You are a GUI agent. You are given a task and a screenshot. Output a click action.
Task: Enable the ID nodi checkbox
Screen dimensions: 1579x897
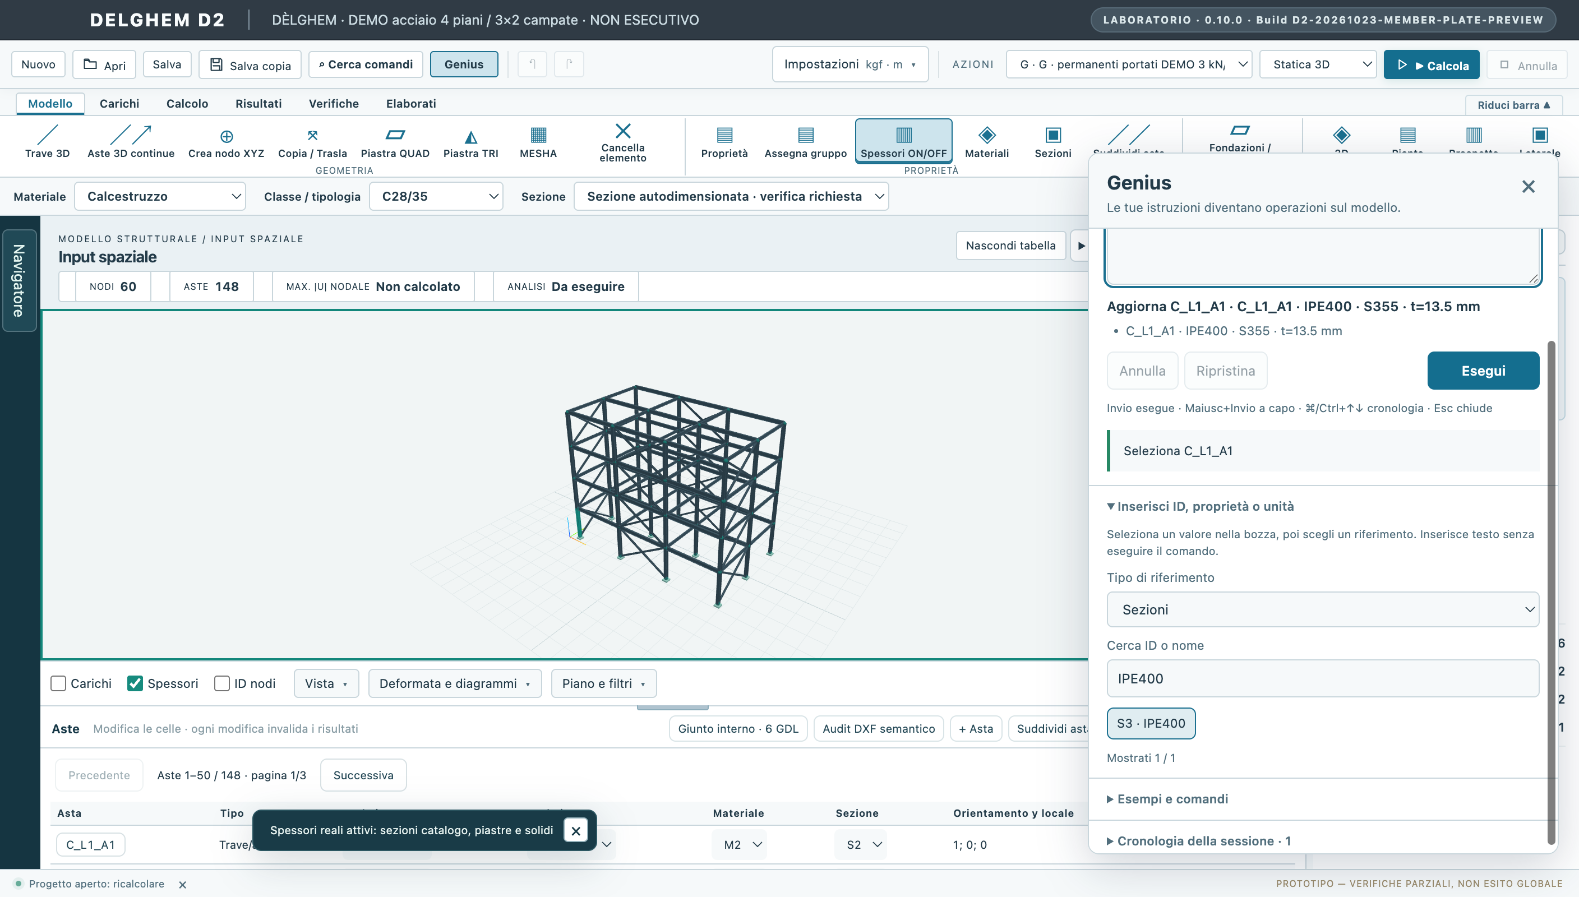(x=222, y=683)
